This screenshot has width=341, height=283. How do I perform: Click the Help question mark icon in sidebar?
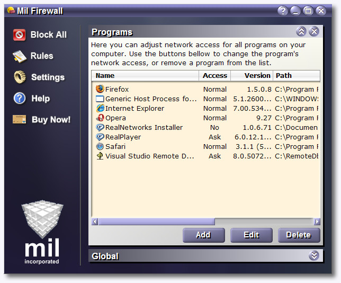coord(20,98)
